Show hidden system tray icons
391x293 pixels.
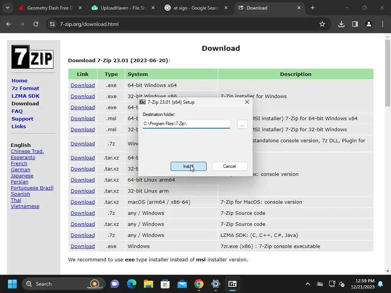(x=308, y=284)
